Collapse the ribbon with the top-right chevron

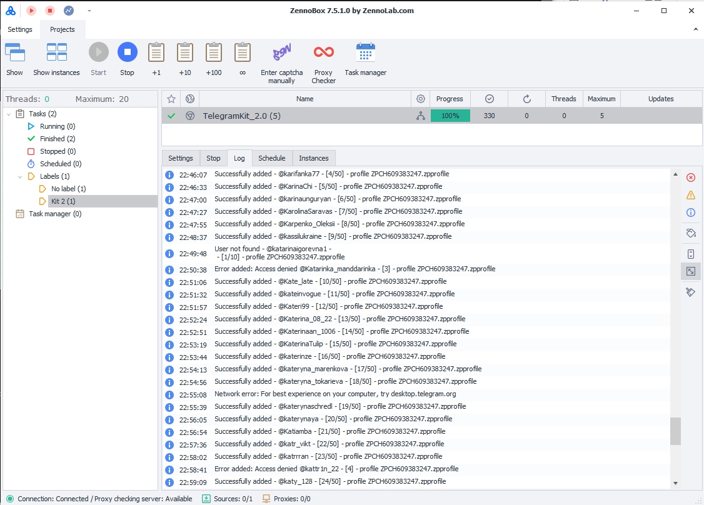click(x=696, y=29)
